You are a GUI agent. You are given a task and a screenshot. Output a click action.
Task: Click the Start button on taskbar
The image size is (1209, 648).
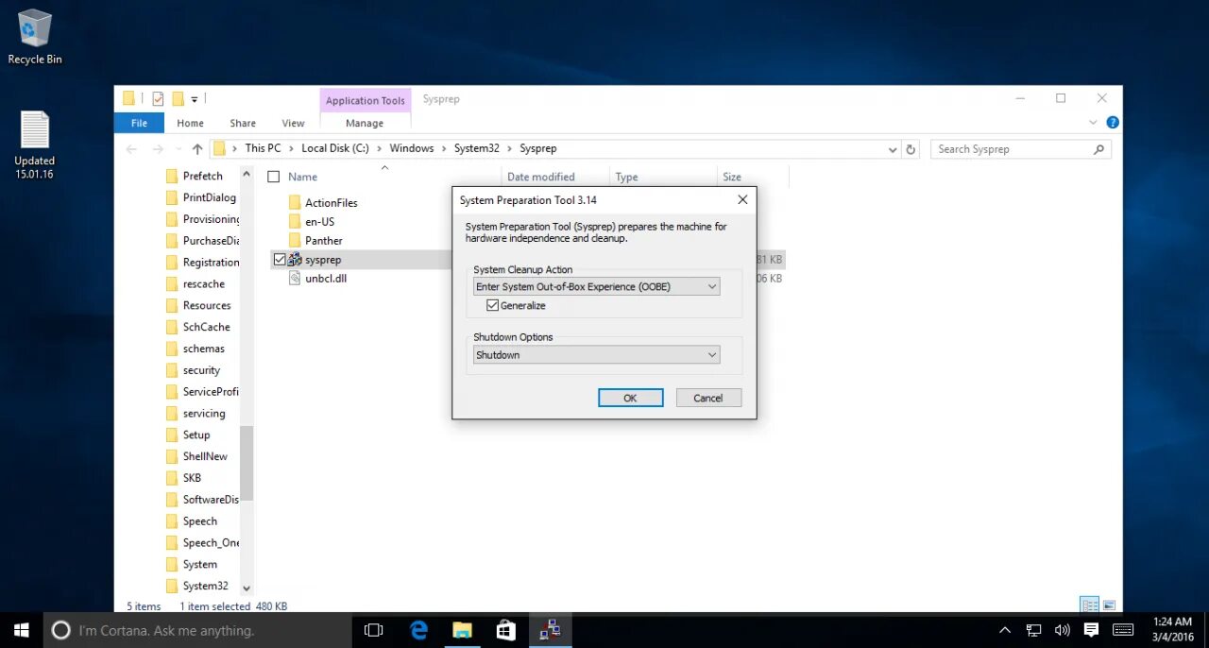[21, 630]
